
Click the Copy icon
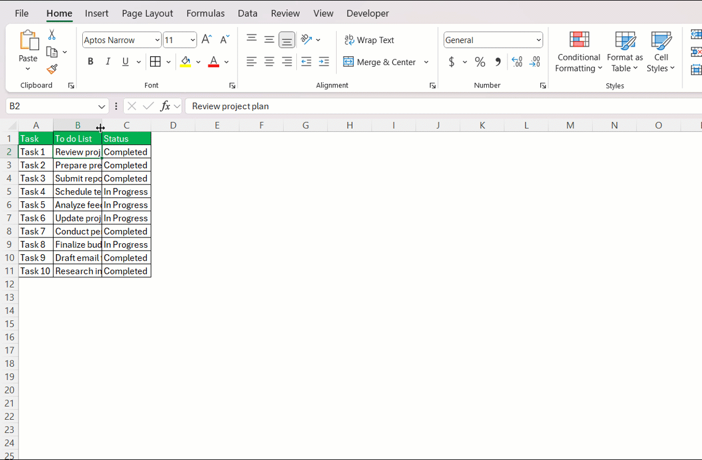(52, 52)
